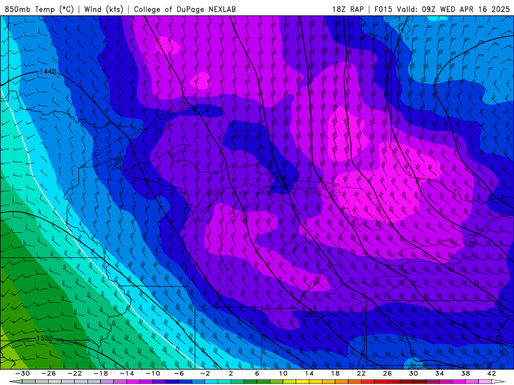Click the left arrow end of the color bar
514x385 pixels.
15,382
